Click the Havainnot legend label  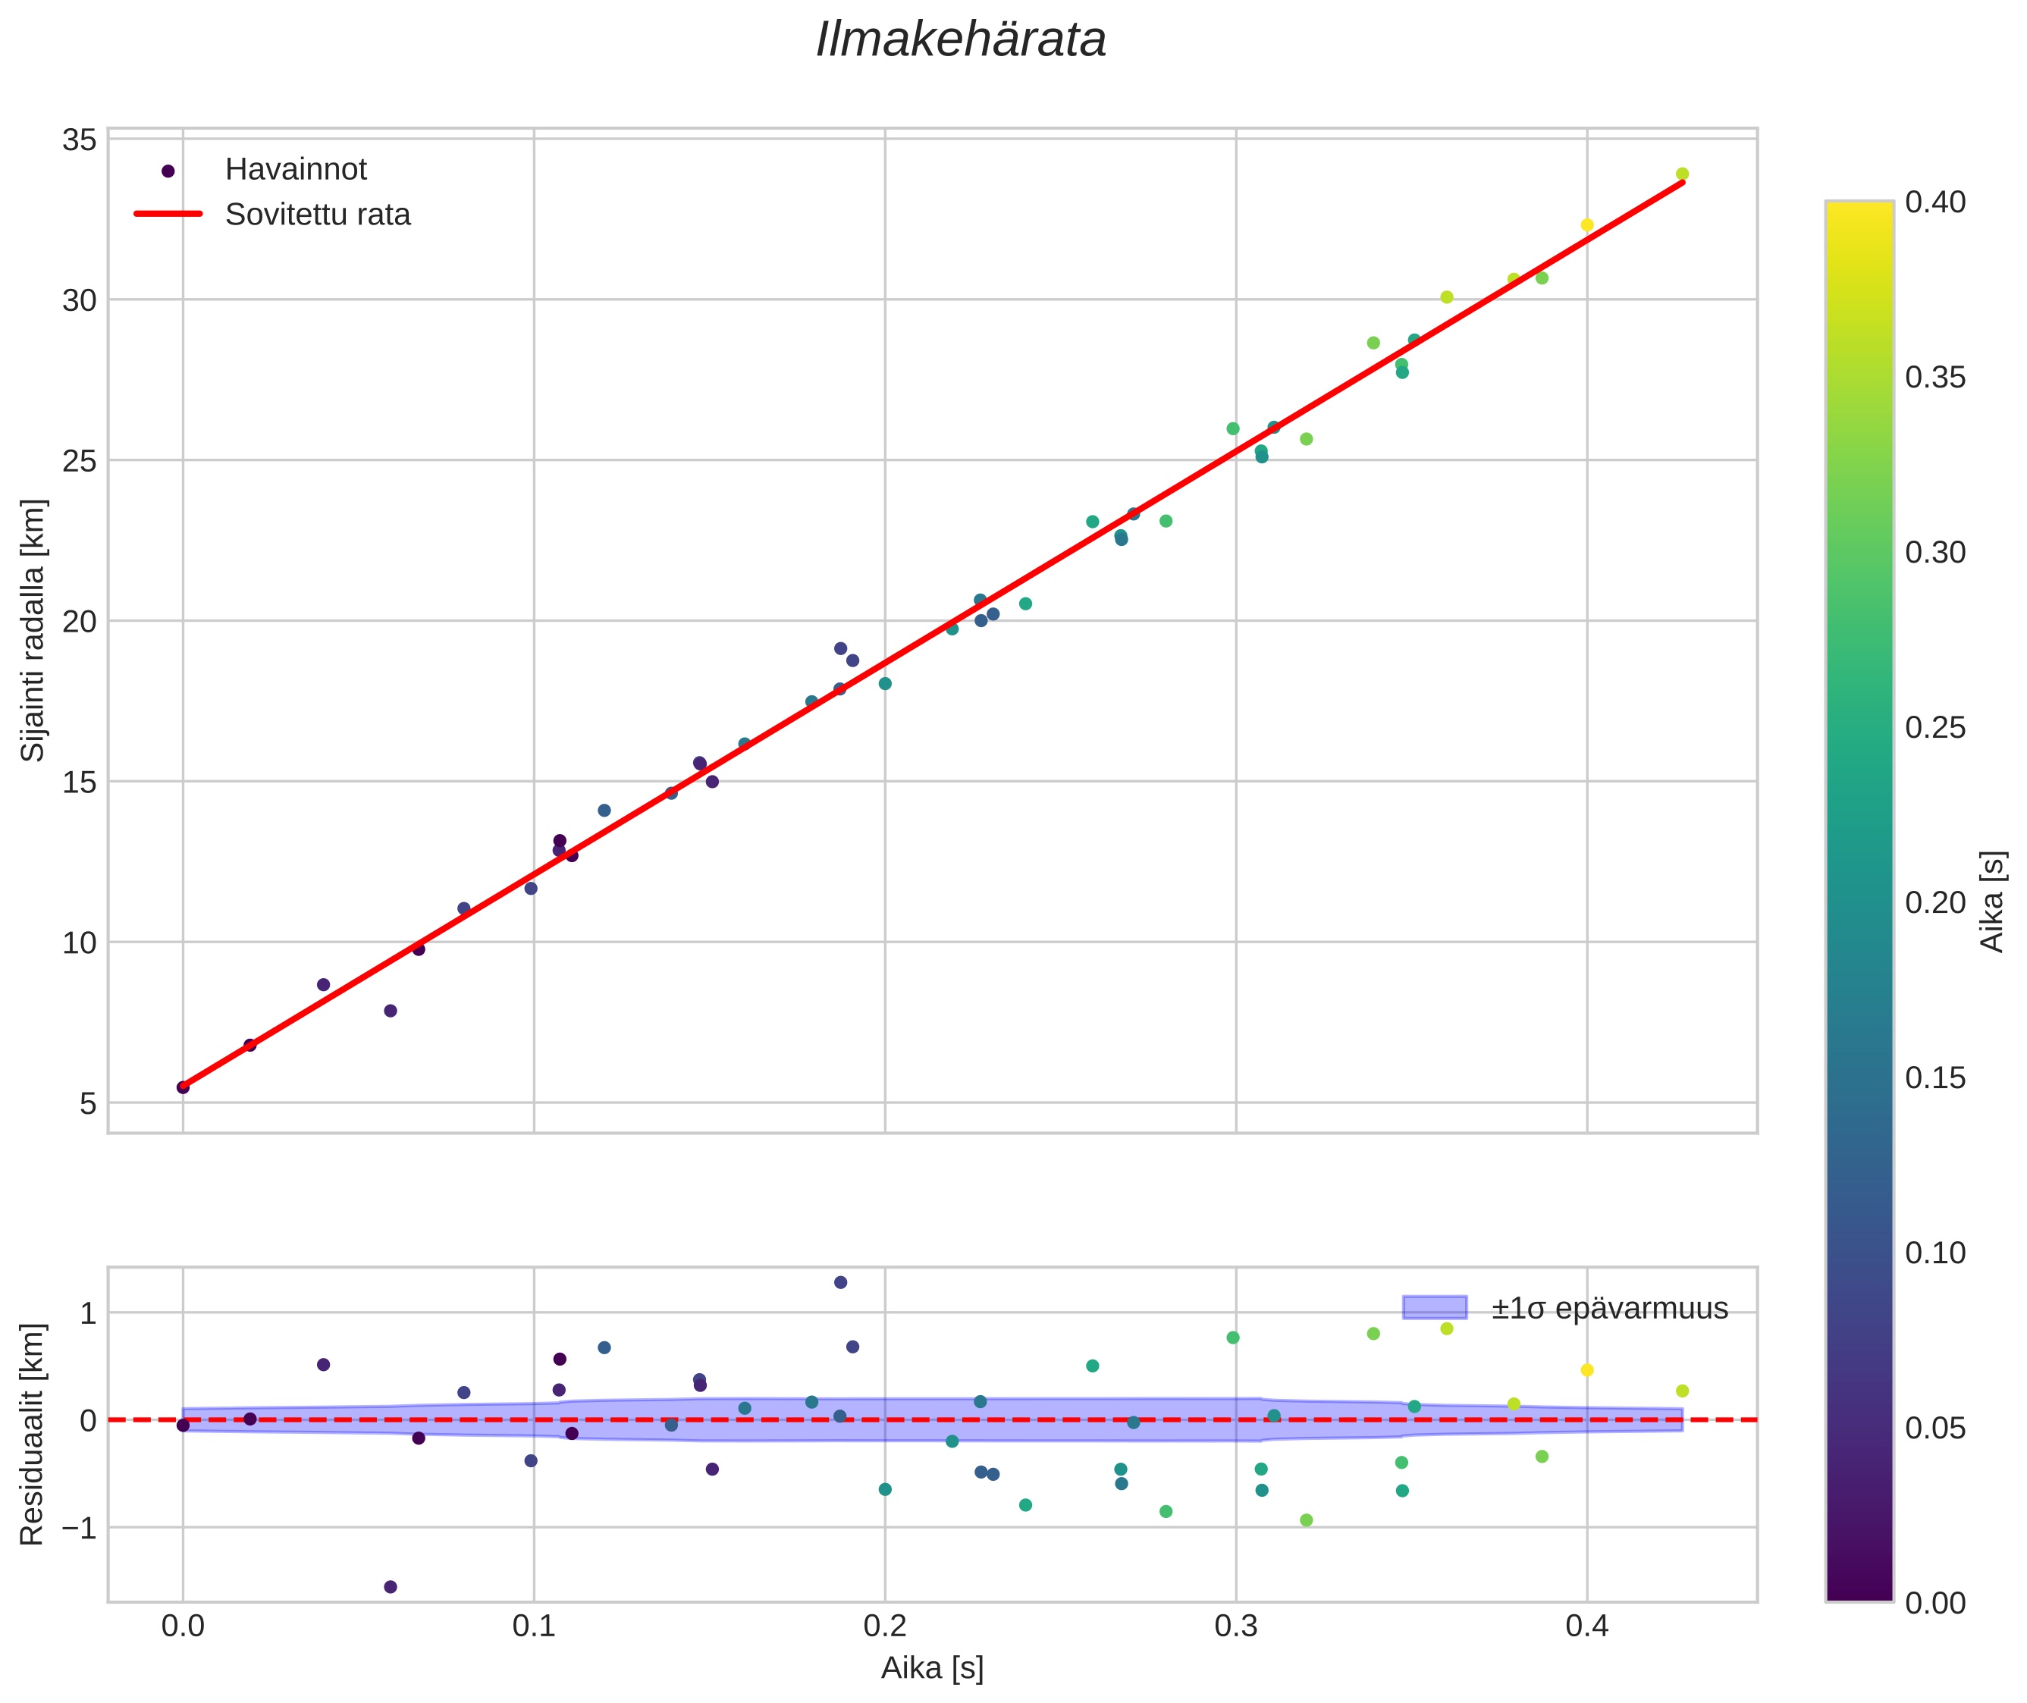[x=296, y=170]
